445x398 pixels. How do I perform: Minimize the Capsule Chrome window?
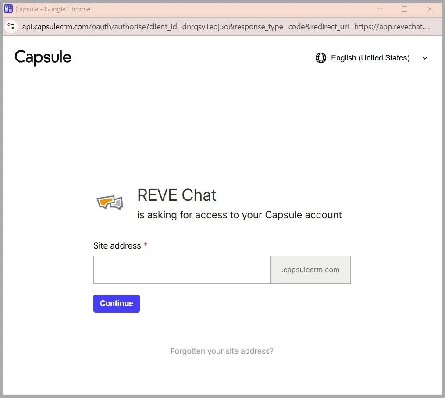pos(380,9)
